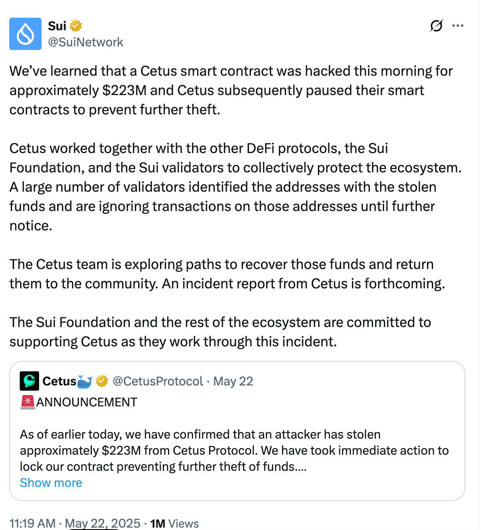
Task: Click the whale emoji beside Cetus
Action: [85, 381]
